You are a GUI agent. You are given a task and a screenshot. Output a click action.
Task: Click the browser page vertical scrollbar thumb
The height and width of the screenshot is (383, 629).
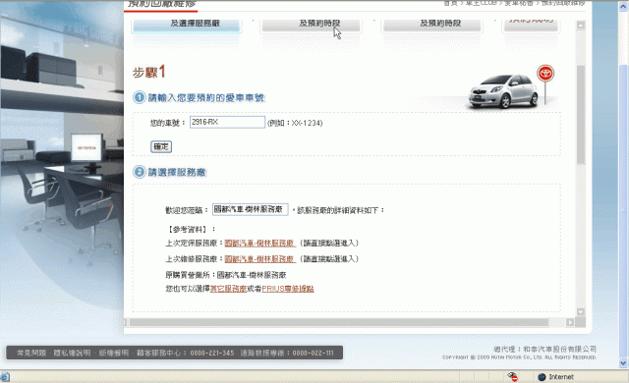(x=623, y=210)
